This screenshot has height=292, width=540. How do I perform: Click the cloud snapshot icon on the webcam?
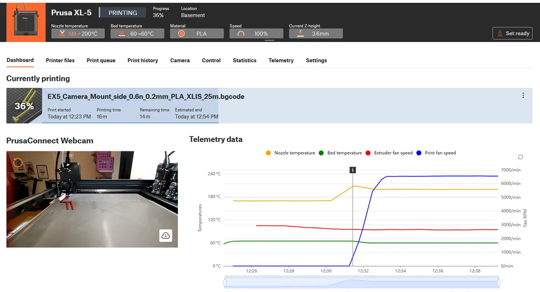(166, 235)
